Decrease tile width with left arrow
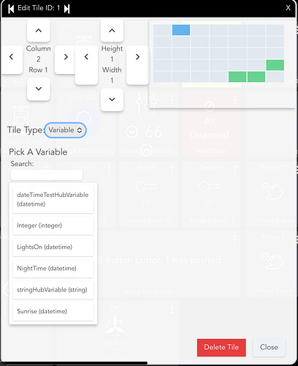The width and height of the screenshot is (298, 366). [x=86, y=57]
